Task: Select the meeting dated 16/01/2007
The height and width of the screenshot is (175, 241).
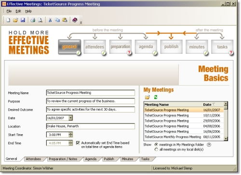Action: (x=184, y=110)
